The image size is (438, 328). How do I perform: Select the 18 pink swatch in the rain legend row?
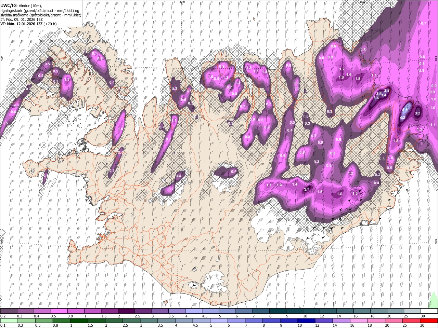point(376,320)
